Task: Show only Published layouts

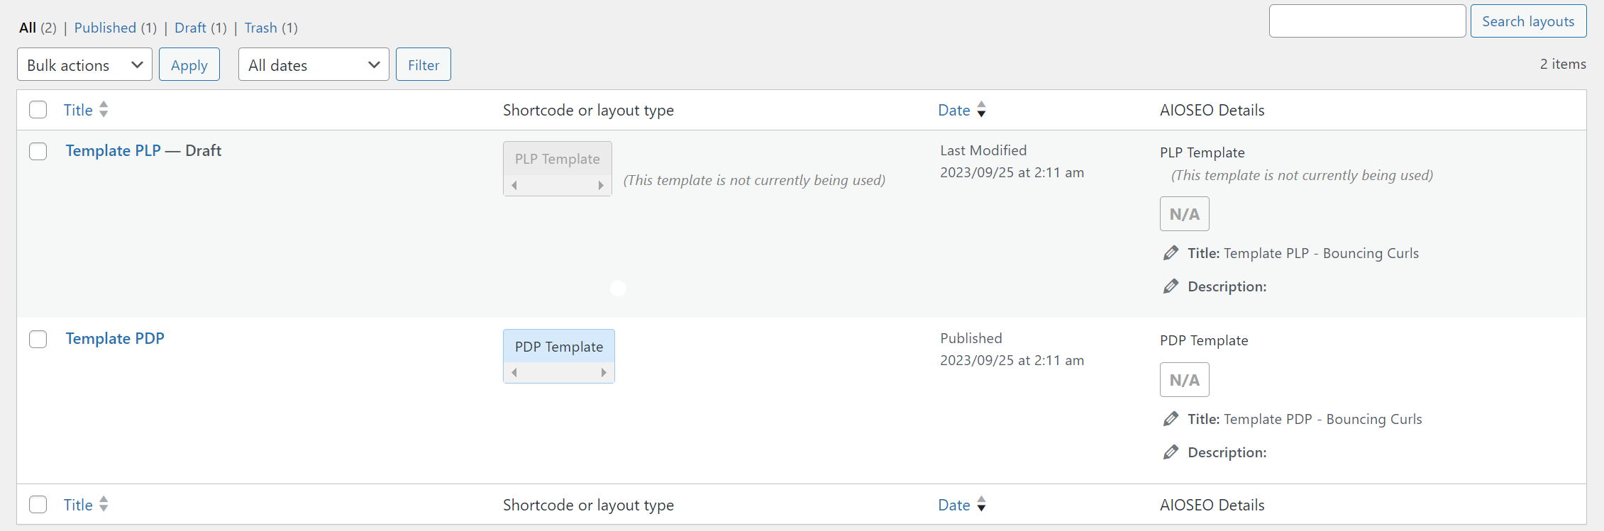Action: coord(105,28)
